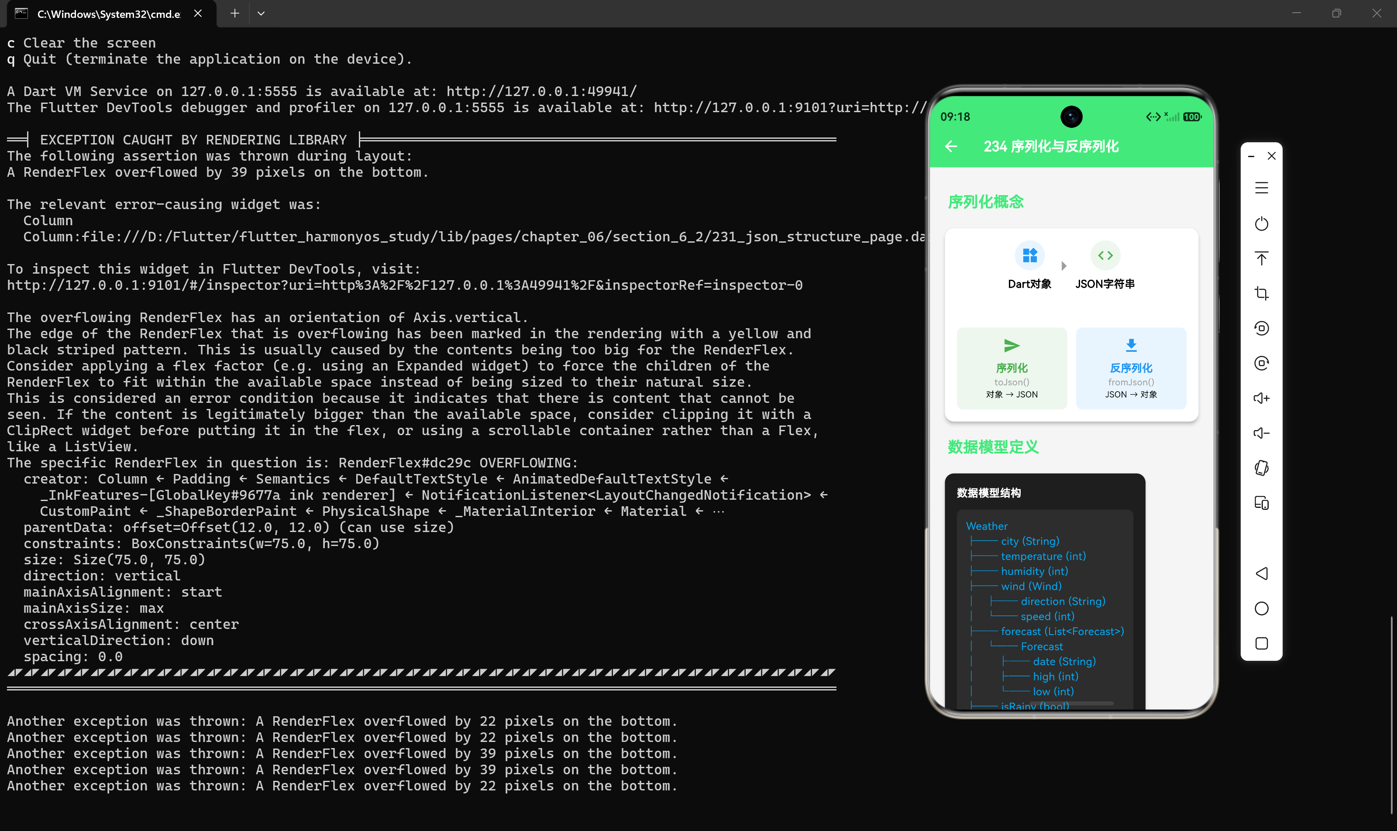Close the cmd.exe tab
The image size is (1397, 831).
point(198,14)
